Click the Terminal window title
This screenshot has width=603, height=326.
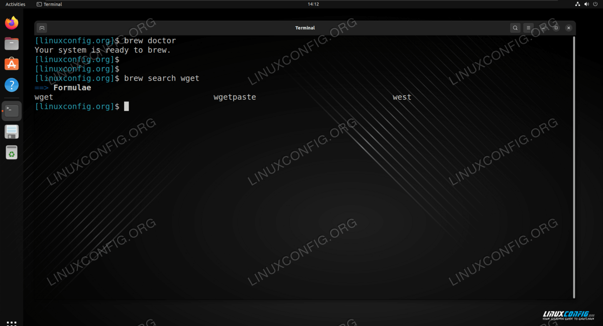coord(305,28)
